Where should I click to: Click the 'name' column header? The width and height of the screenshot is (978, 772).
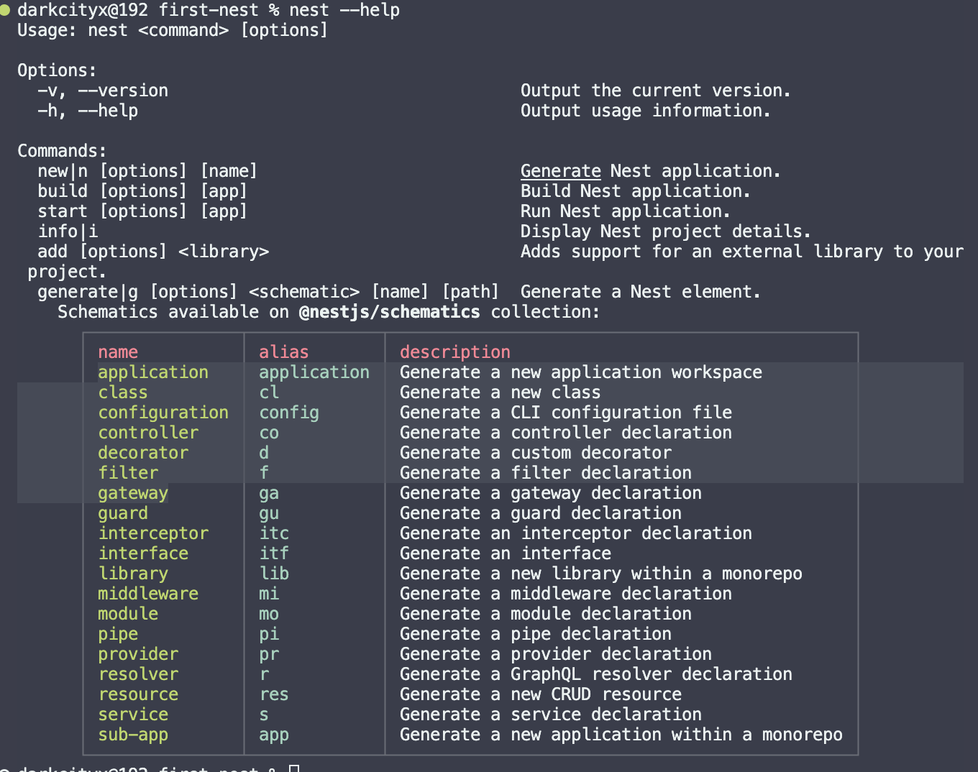click(x=118, y=352)
